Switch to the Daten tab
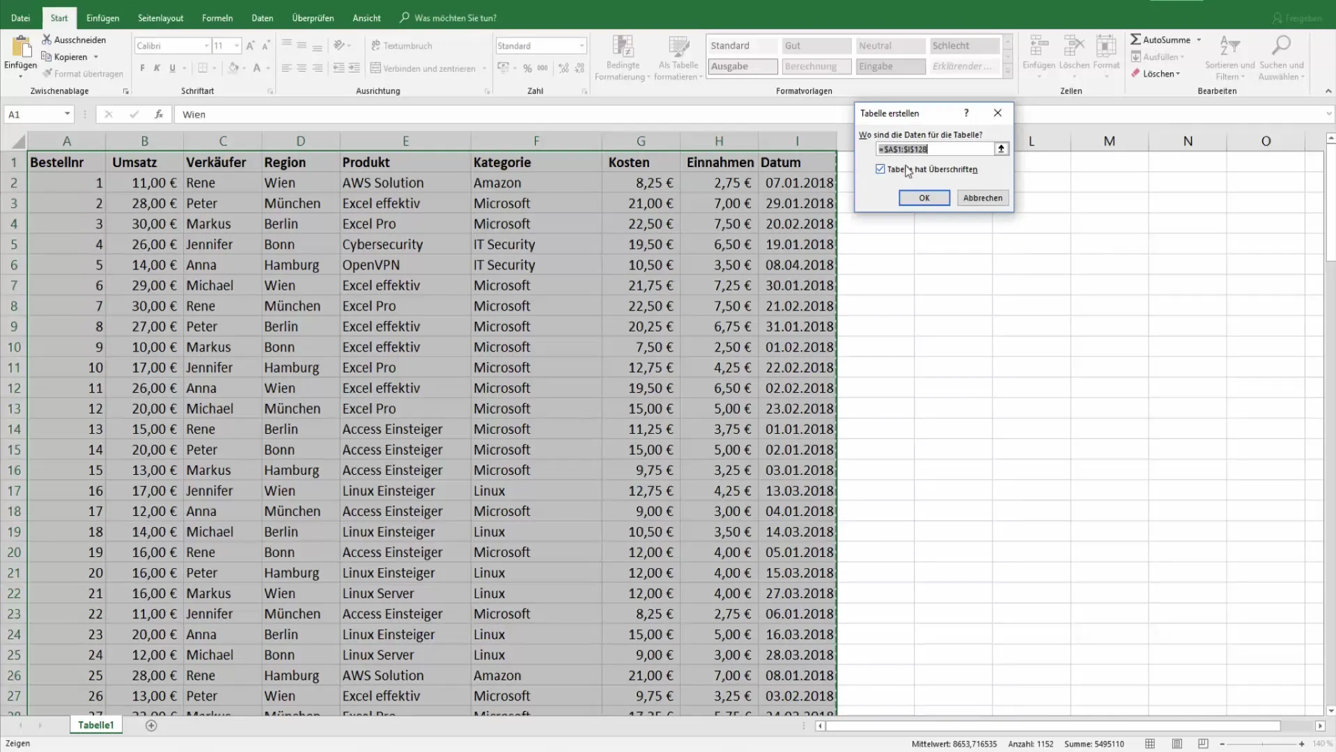The image size is (1336, 752). tap(262, 18)
